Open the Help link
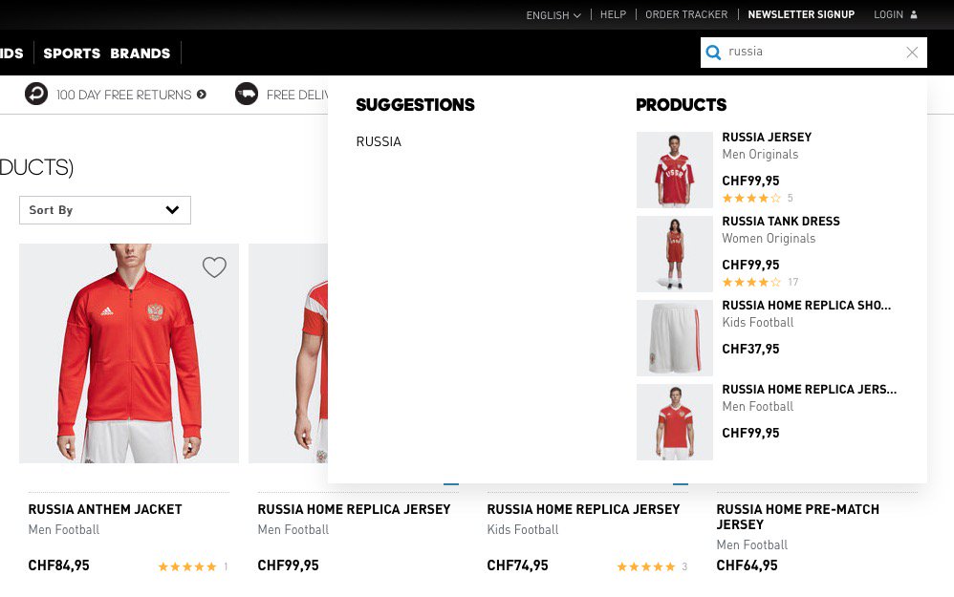The height and width of the screenshot is (597, 954). coord(613,14)
